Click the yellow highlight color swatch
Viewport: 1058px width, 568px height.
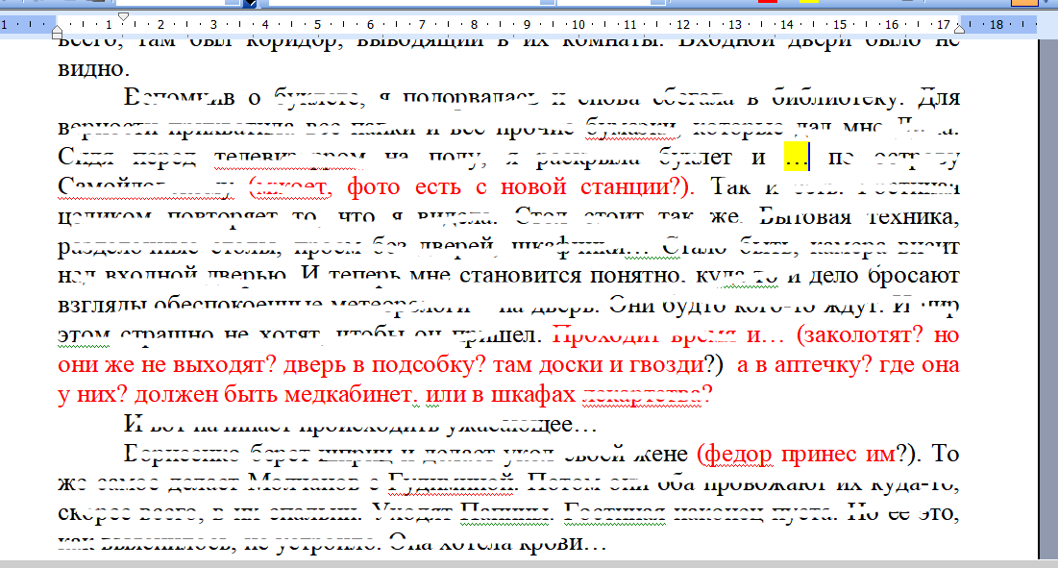click(x=807, y=3)
